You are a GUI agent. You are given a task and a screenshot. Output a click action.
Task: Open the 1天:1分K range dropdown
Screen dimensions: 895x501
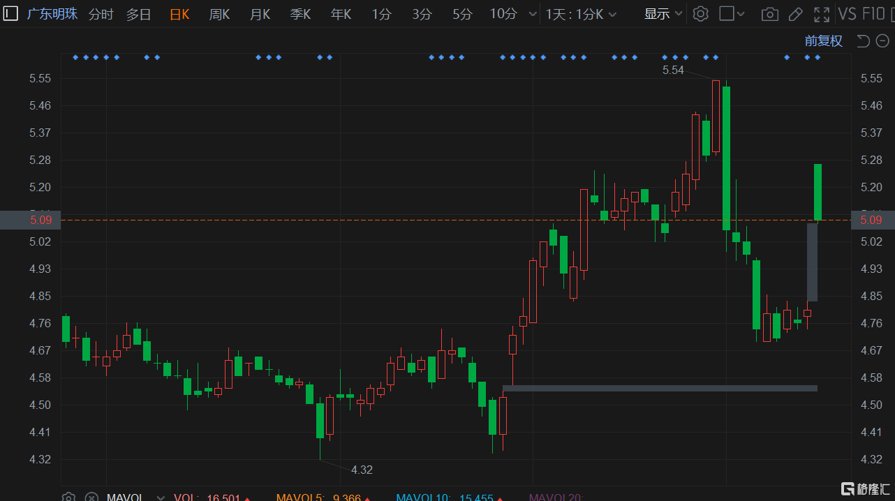[582, 14]
